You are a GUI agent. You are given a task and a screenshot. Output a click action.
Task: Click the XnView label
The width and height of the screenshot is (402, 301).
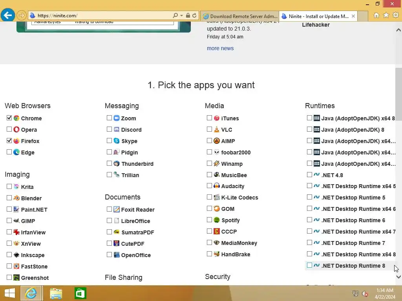(x=31, y=244)
